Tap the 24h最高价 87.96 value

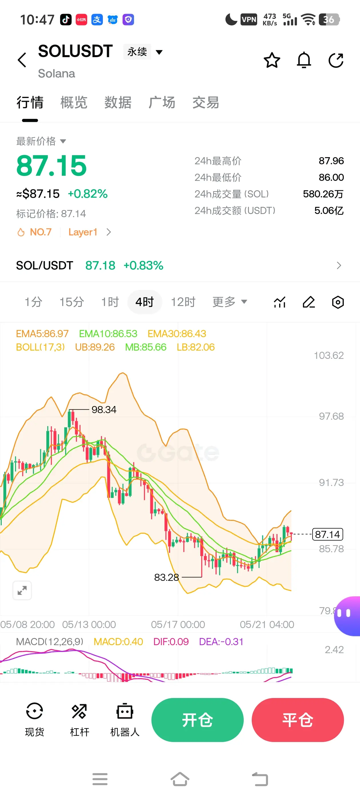[x=331, y=161]
